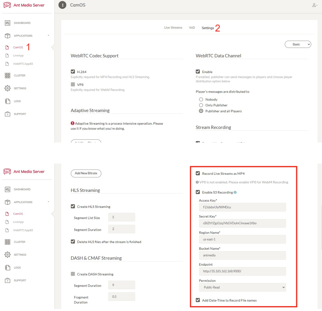Open the VoD tab
Screen dimensions: 322x311
click(192, 28)
